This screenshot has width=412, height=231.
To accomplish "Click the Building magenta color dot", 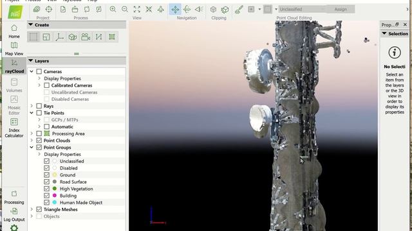I will pos(55,195).
